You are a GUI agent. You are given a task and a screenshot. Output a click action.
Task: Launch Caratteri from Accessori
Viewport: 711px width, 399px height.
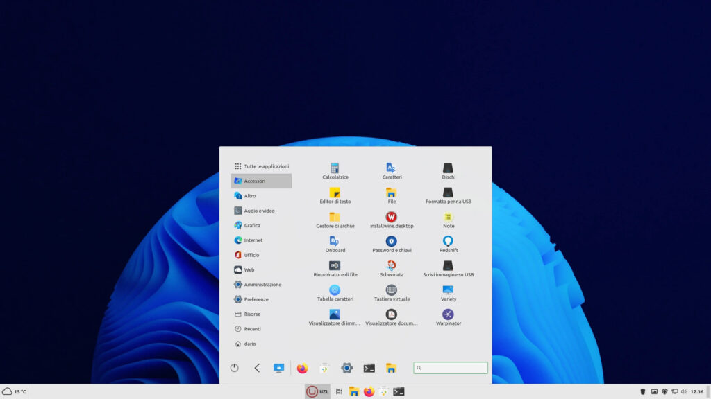coord(392,172)
